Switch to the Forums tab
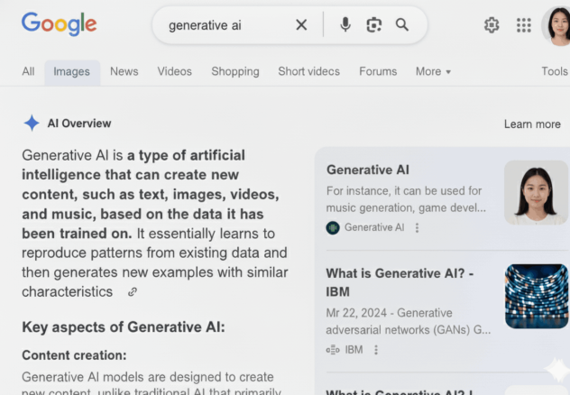The height and width of the screenshot is (395, 570). pyautogui.click(x=378, y=71)
